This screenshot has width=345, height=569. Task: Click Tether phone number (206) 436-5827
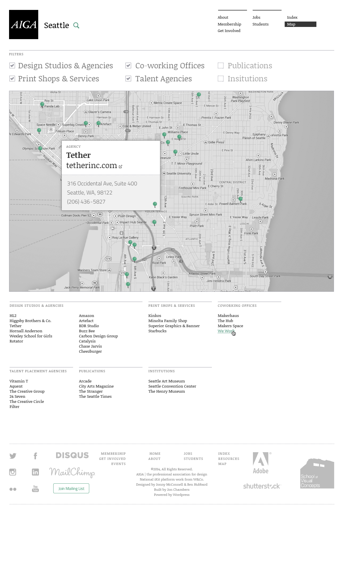pyautogui.click(x=86, y=202)
